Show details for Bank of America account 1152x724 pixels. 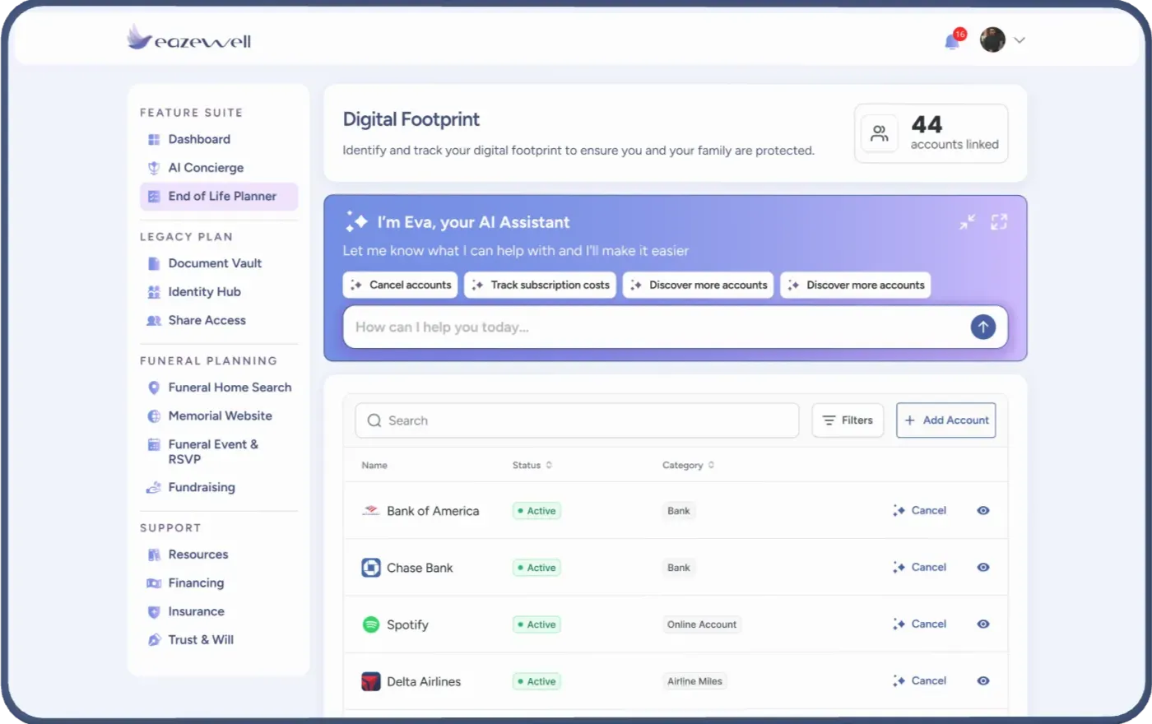click(983, 510)
